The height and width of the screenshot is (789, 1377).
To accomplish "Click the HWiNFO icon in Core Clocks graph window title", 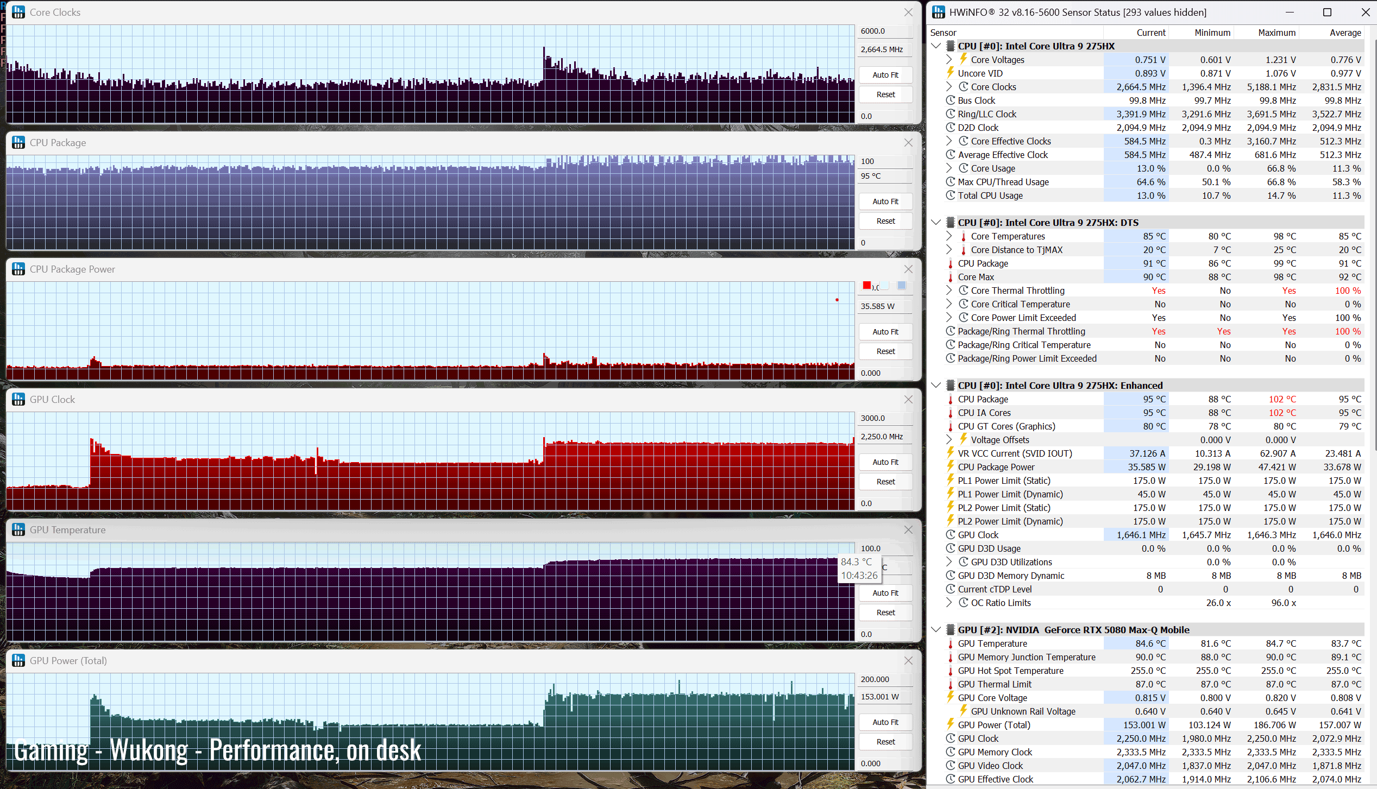I will 18,12.
